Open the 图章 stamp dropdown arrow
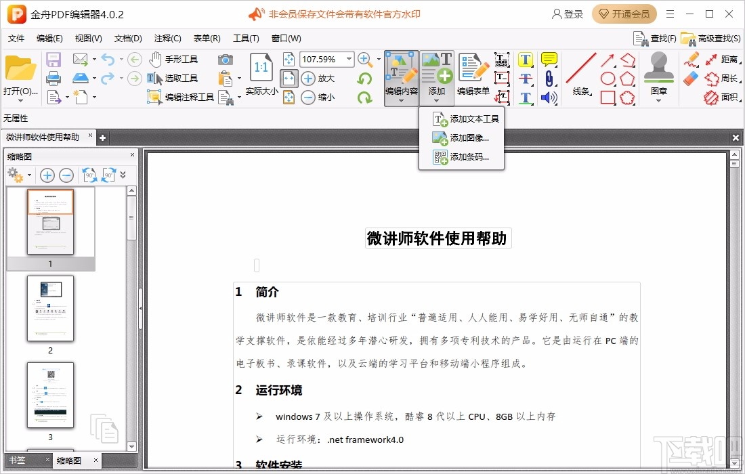This screenshot has width=745, height=474. pyautogui.click(x=658, y=101)
